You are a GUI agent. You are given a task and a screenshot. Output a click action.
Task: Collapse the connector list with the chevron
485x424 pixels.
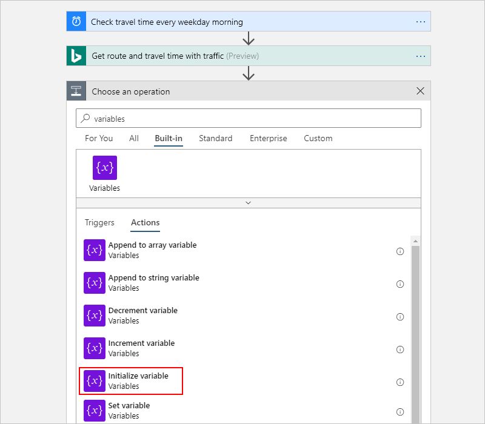pos(249,203)
